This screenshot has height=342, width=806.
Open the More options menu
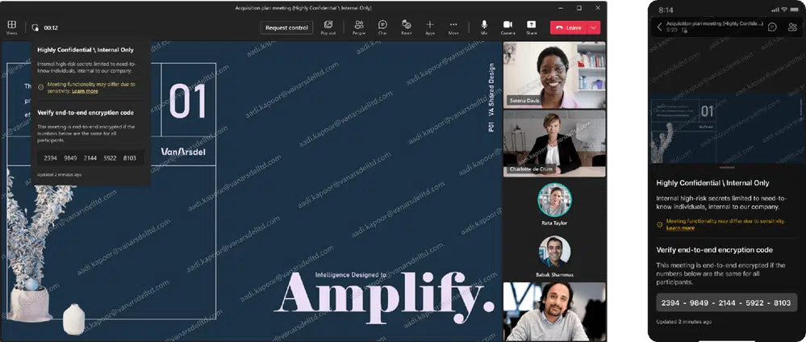(x=453, y=27)
